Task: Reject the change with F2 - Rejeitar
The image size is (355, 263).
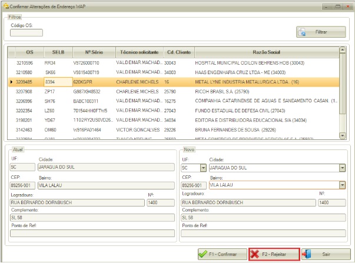Action: [x=274, y=254]
